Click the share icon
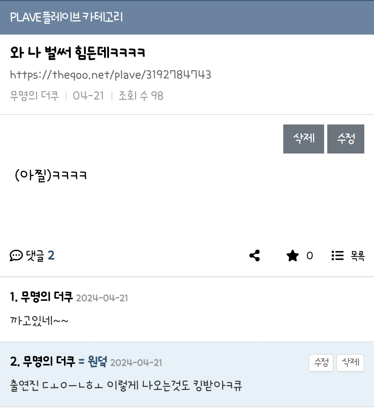 click(255, 255)
